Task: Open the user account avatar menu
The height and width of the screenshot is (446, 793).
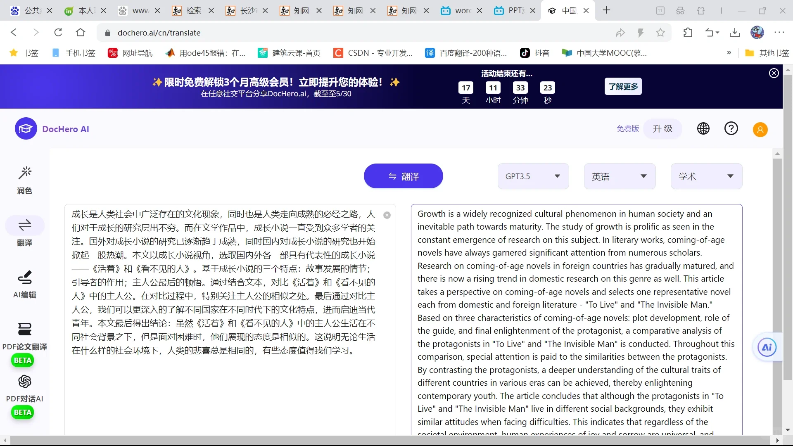Action: 760,129
